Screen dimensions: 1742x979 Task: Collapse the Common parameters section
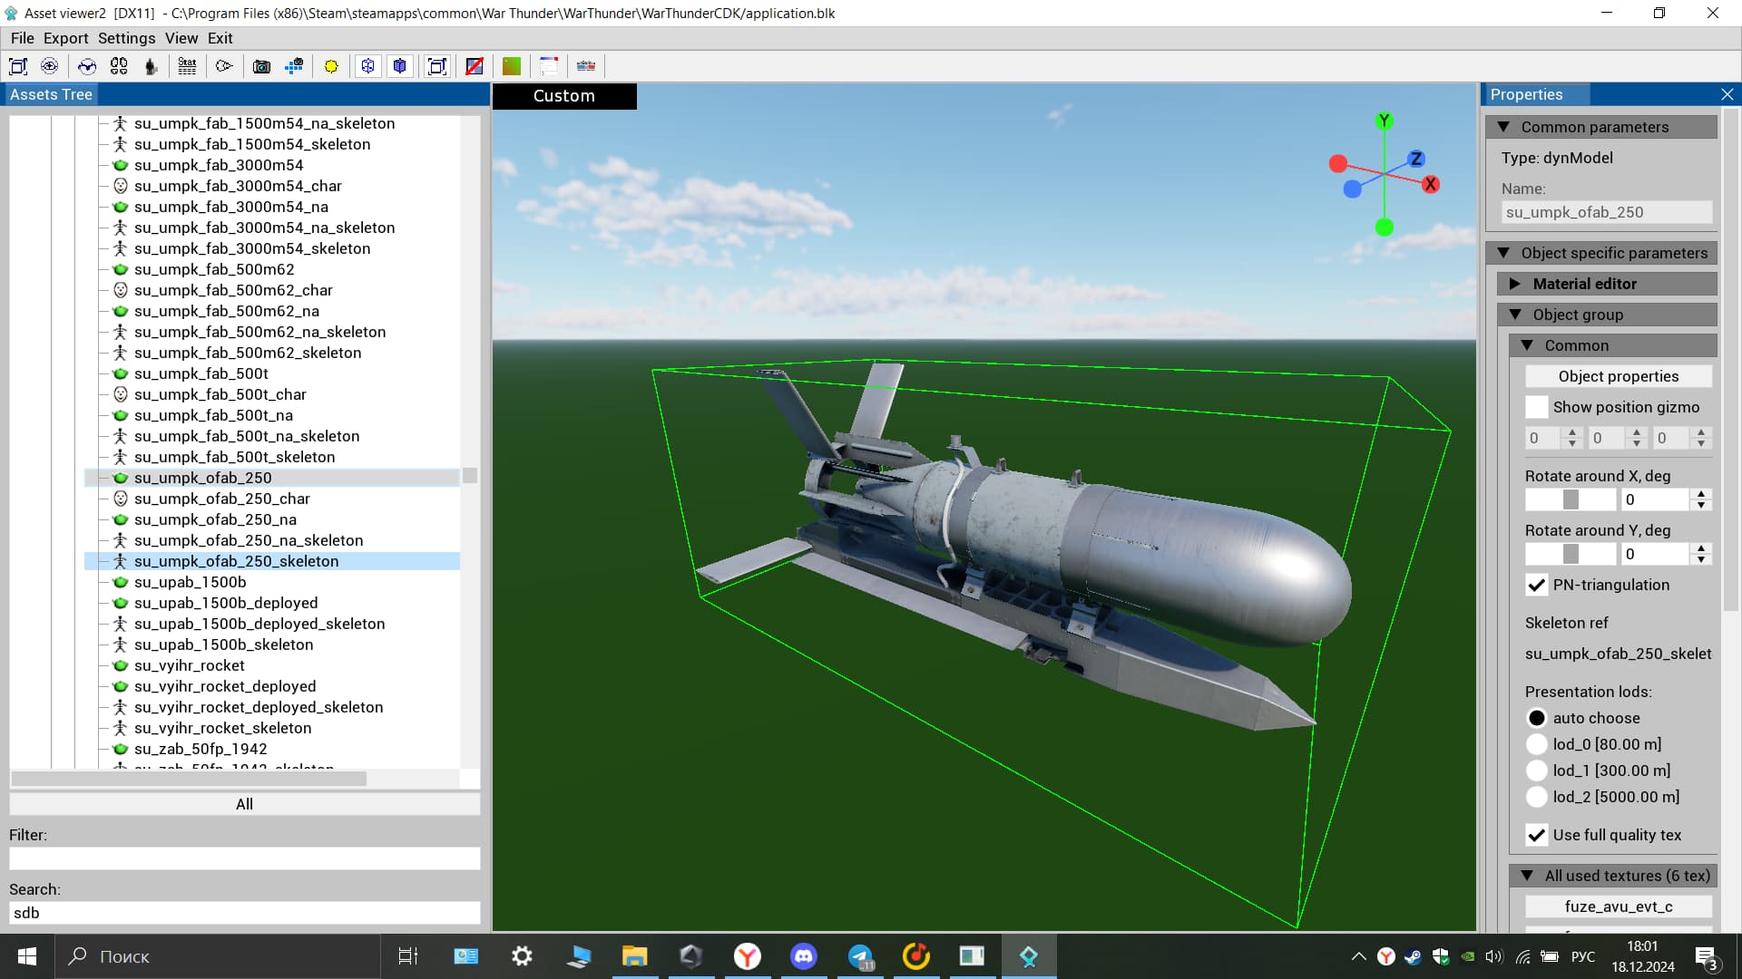[x=1601, y=127]
